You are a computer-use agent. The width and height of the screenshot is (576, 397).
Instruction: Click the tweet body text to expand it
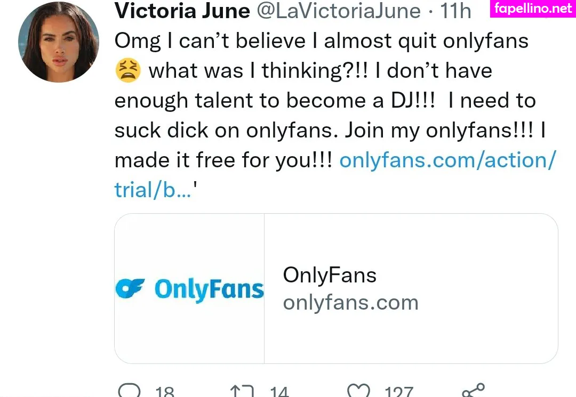[320, 101]
